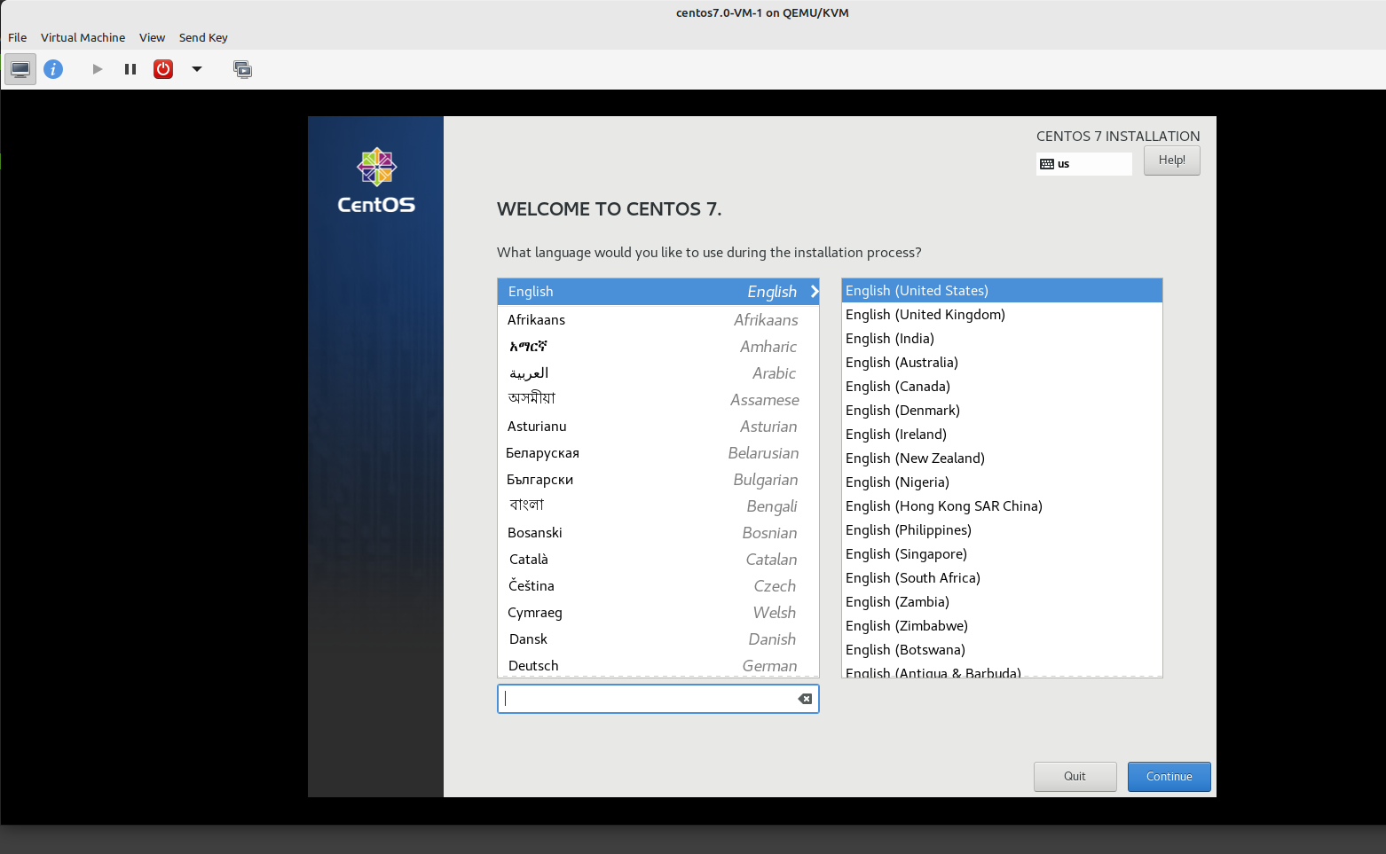
Task: Select English (Nigeria) locale
Action: click(1002, 482)
